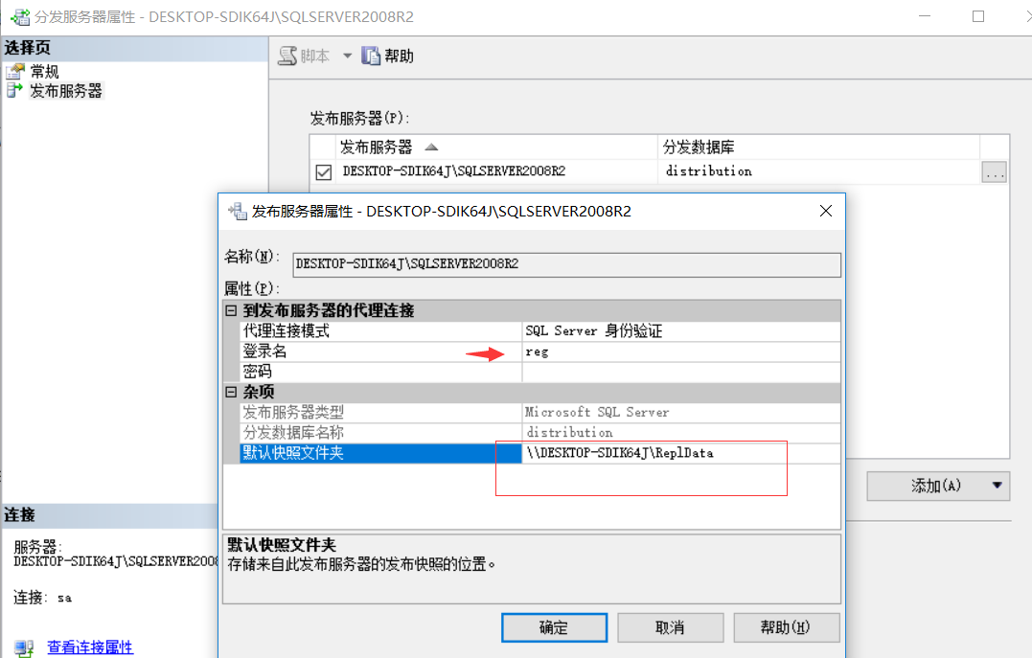Open the 添加(A) button dropdown arrow
Viewport: 1032px width, 658px height.
click(998, 486)
